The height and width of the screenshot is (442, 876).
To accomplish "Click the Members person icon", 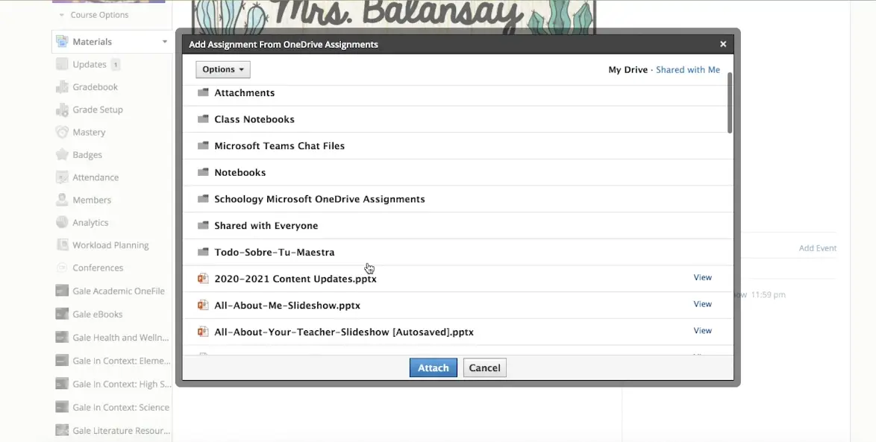I will (62, 200).
